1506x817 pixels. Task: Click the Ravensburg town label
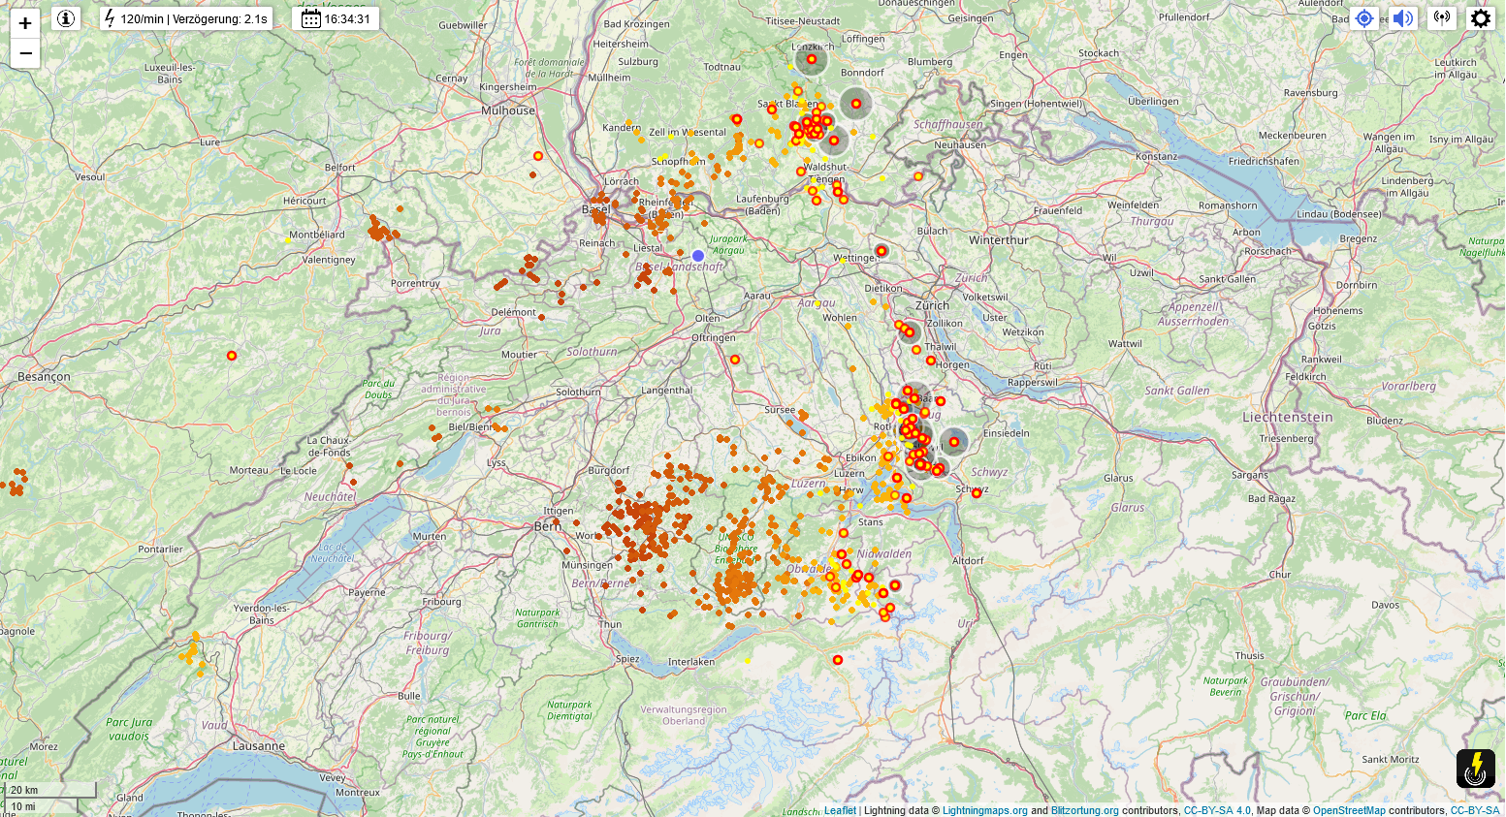coord(1310,93)
